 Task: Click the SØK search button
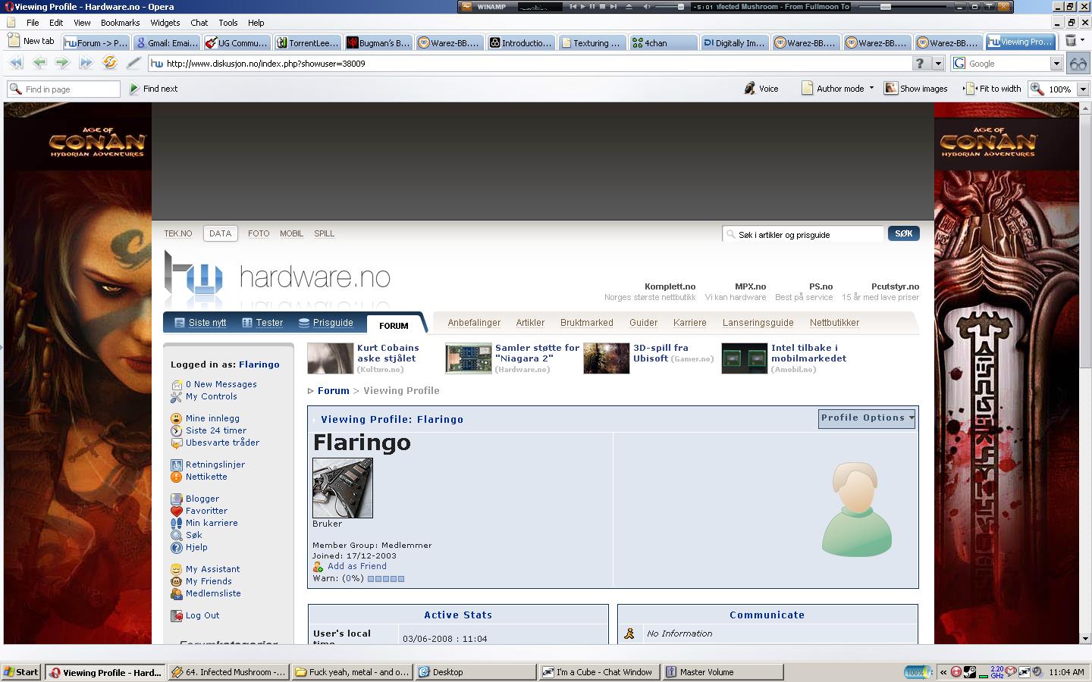tap(903, 233)
